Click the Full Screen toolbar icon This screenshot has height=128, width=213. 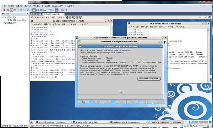(x=41, y=10)
